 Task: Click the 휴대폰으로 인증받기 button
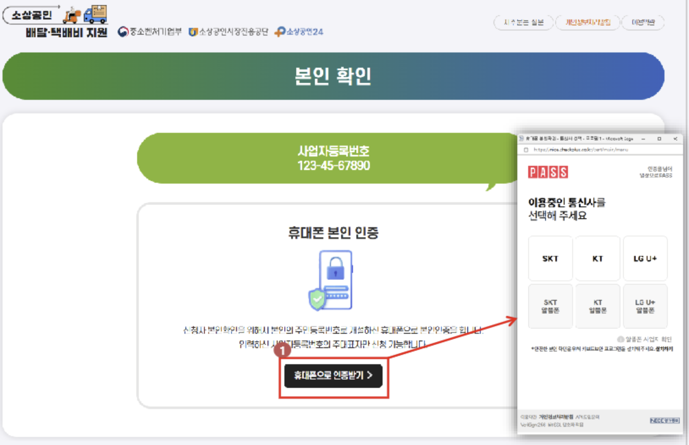click(334, 376)
